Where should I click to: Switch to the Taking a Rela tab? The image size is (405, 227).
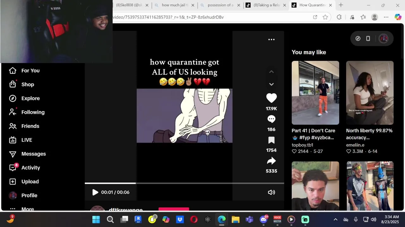266,5
